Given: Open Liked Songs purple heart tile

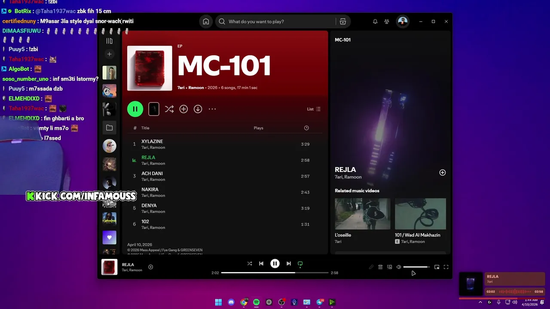Looking at the screenshot, I should (x=109, y=237).
